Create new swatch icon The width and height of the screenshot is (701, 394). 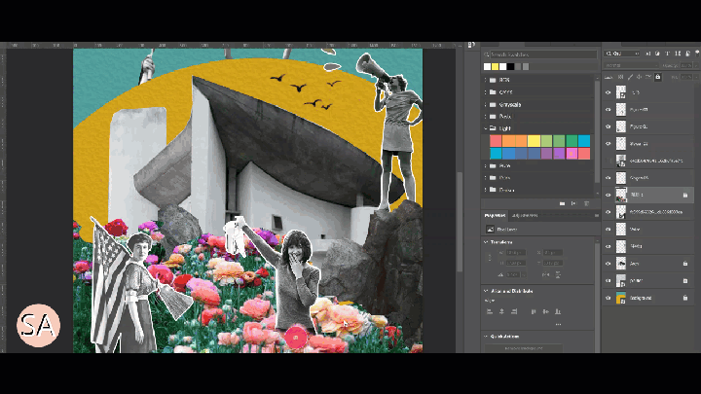tap(574, 203)
